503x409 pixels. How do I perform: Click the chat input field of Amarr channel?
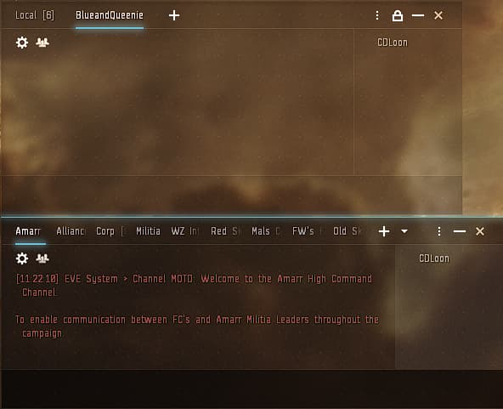(x=251, y=389)
